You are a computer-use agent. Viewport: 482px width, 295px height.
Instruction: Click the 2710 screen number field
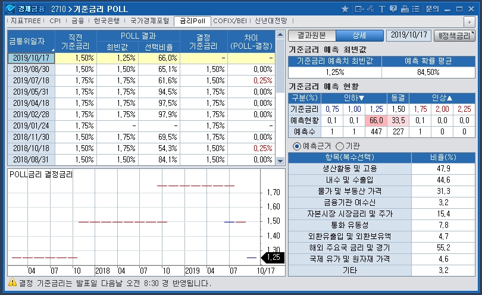point(58,10)
